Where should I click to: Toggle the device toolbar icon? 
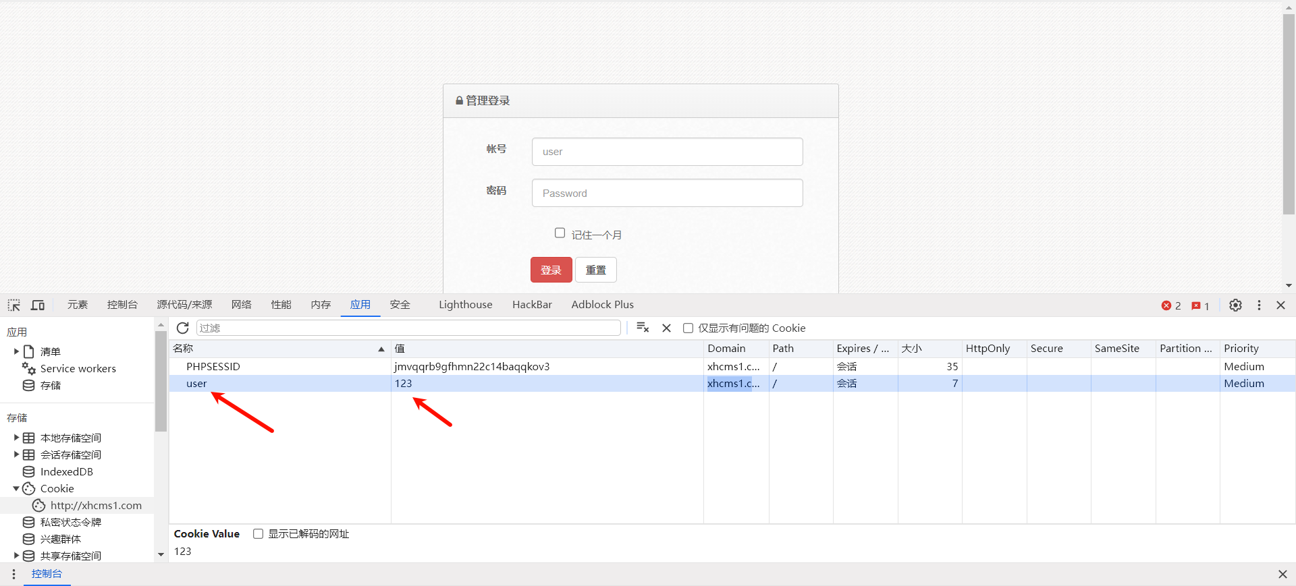coord(38,305)
